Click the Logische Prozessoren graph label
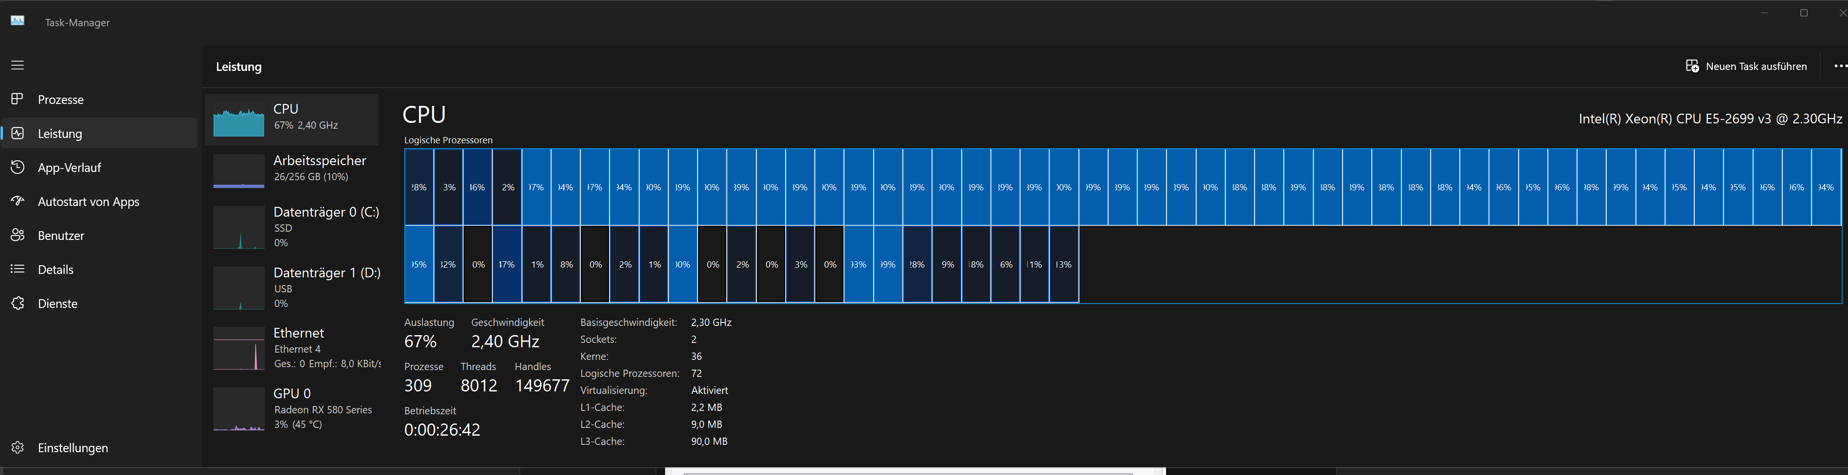 tap(449, 140)
